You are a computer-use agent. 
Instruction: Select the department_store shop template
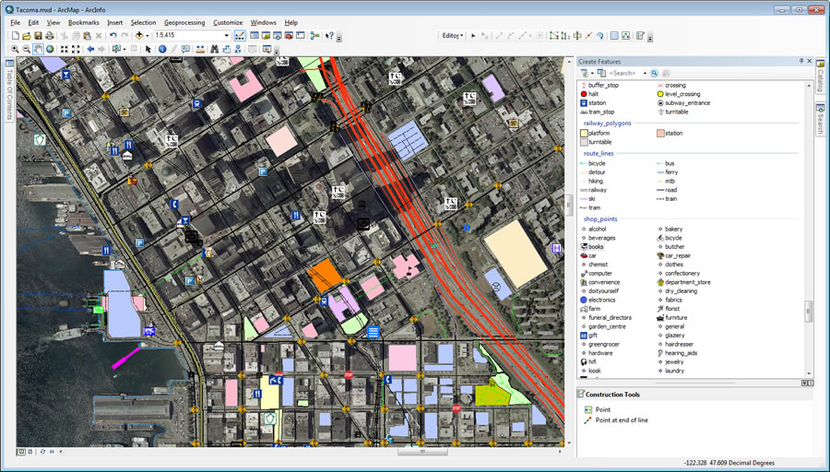(x=687, y=282)
